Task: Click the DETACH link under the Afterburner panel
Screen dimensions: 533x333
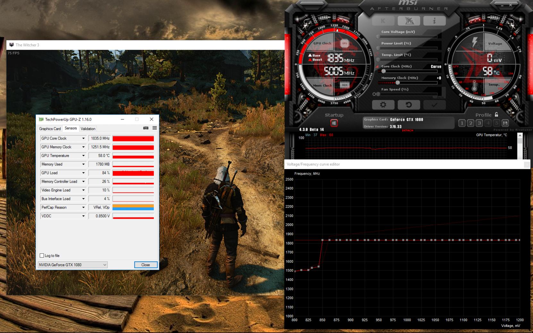Action: [x=407, y=131]
